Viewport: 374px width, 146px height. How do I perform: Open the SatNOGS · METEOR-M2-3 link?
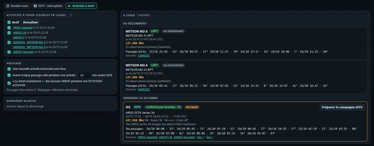(x=29, y=42)
